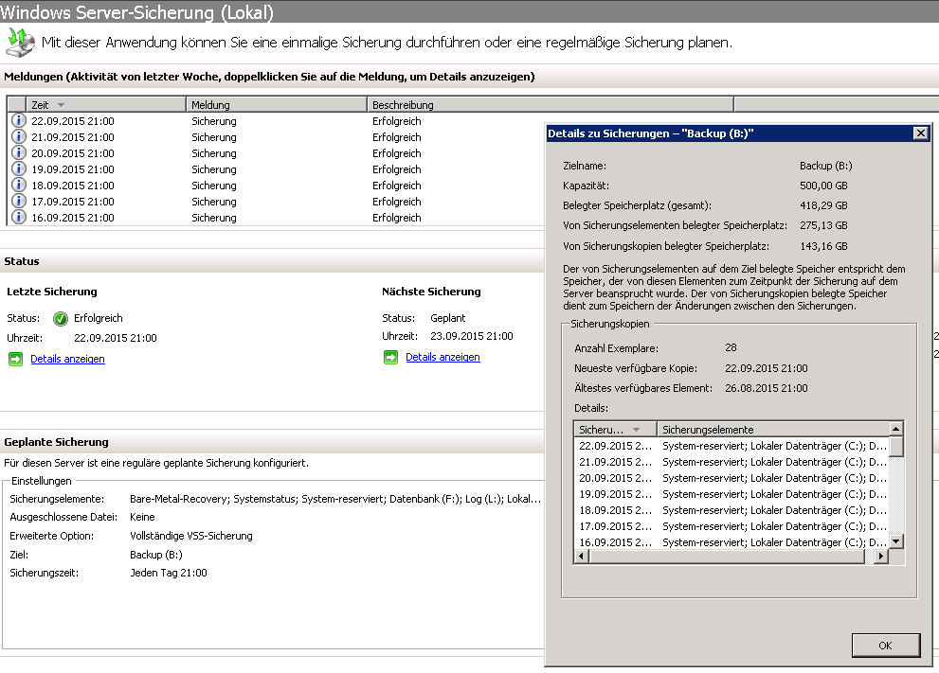Image resolution: width=939 pixels, height=673 pixels.
Task: Select 21.09.2015 row in dialog details list
Action: tap(731, 462)
